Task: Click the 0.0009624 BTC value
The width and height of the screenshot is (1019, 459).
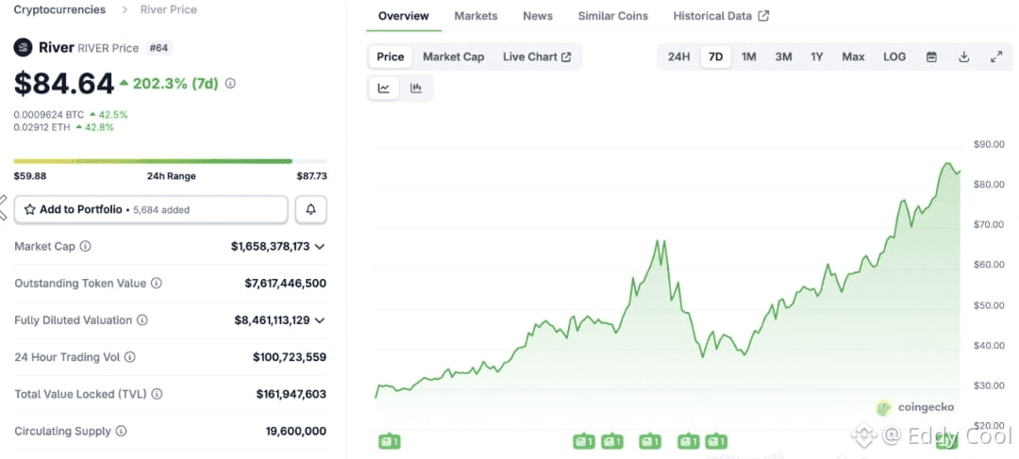Action: [49, 115]
